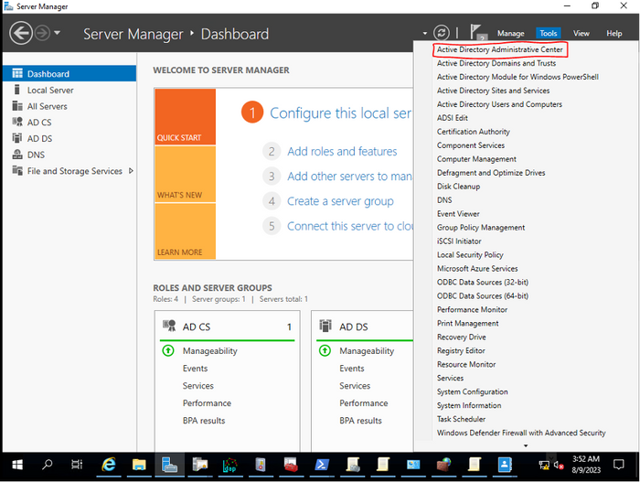Click Create a server group link
Viewport: 640px width, 482px height.
340,201
